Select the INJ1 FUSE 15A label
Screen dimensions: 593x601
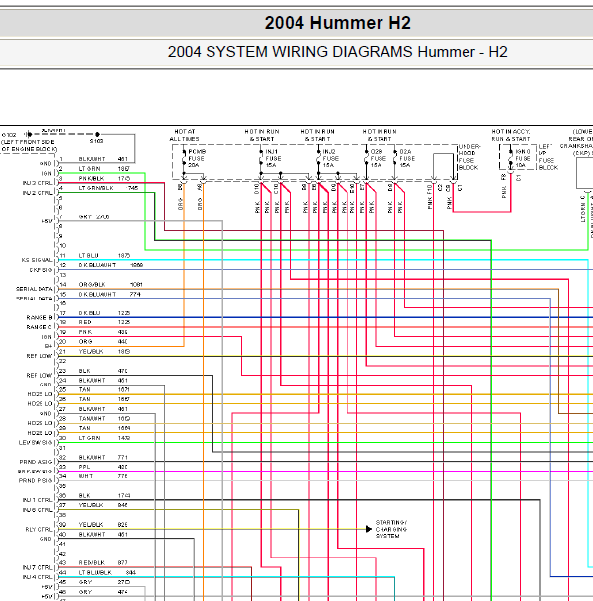click(273, 158)
